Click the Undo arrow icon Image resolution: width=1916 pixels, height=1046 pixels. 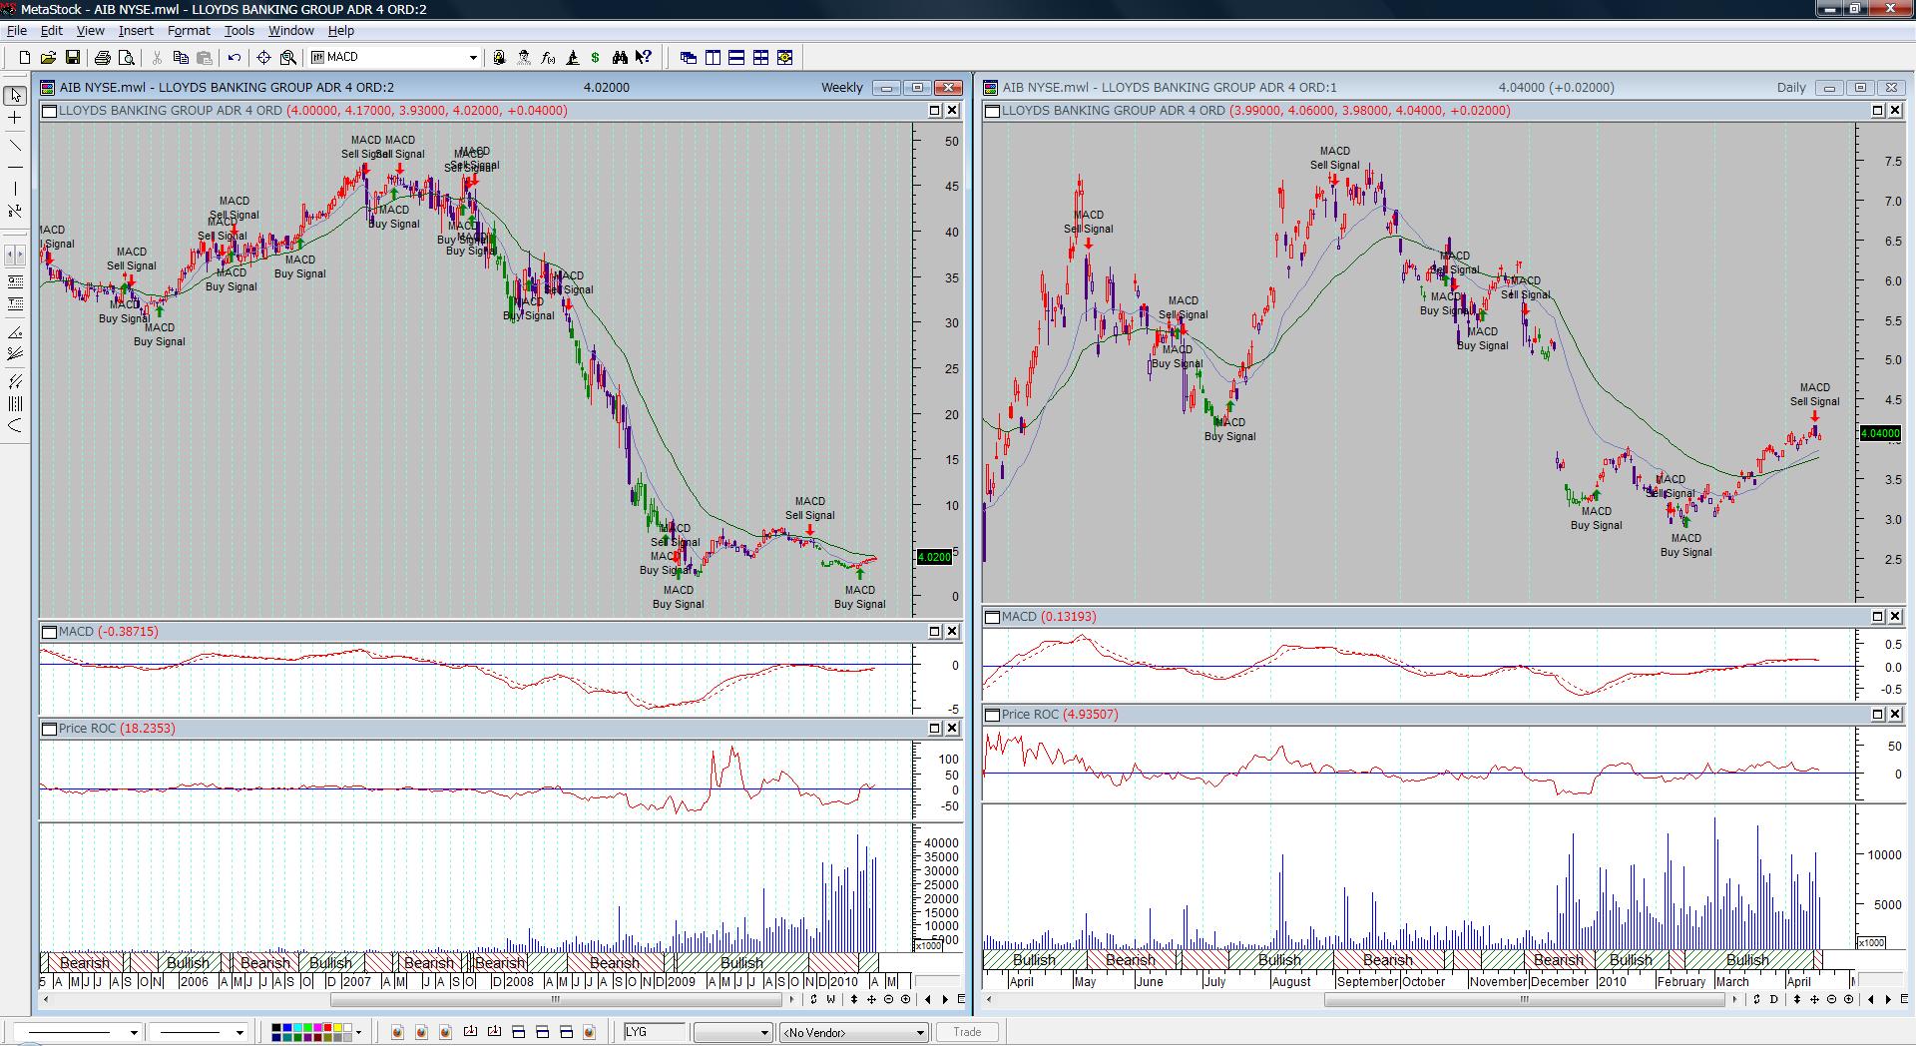tap(235, 58)
